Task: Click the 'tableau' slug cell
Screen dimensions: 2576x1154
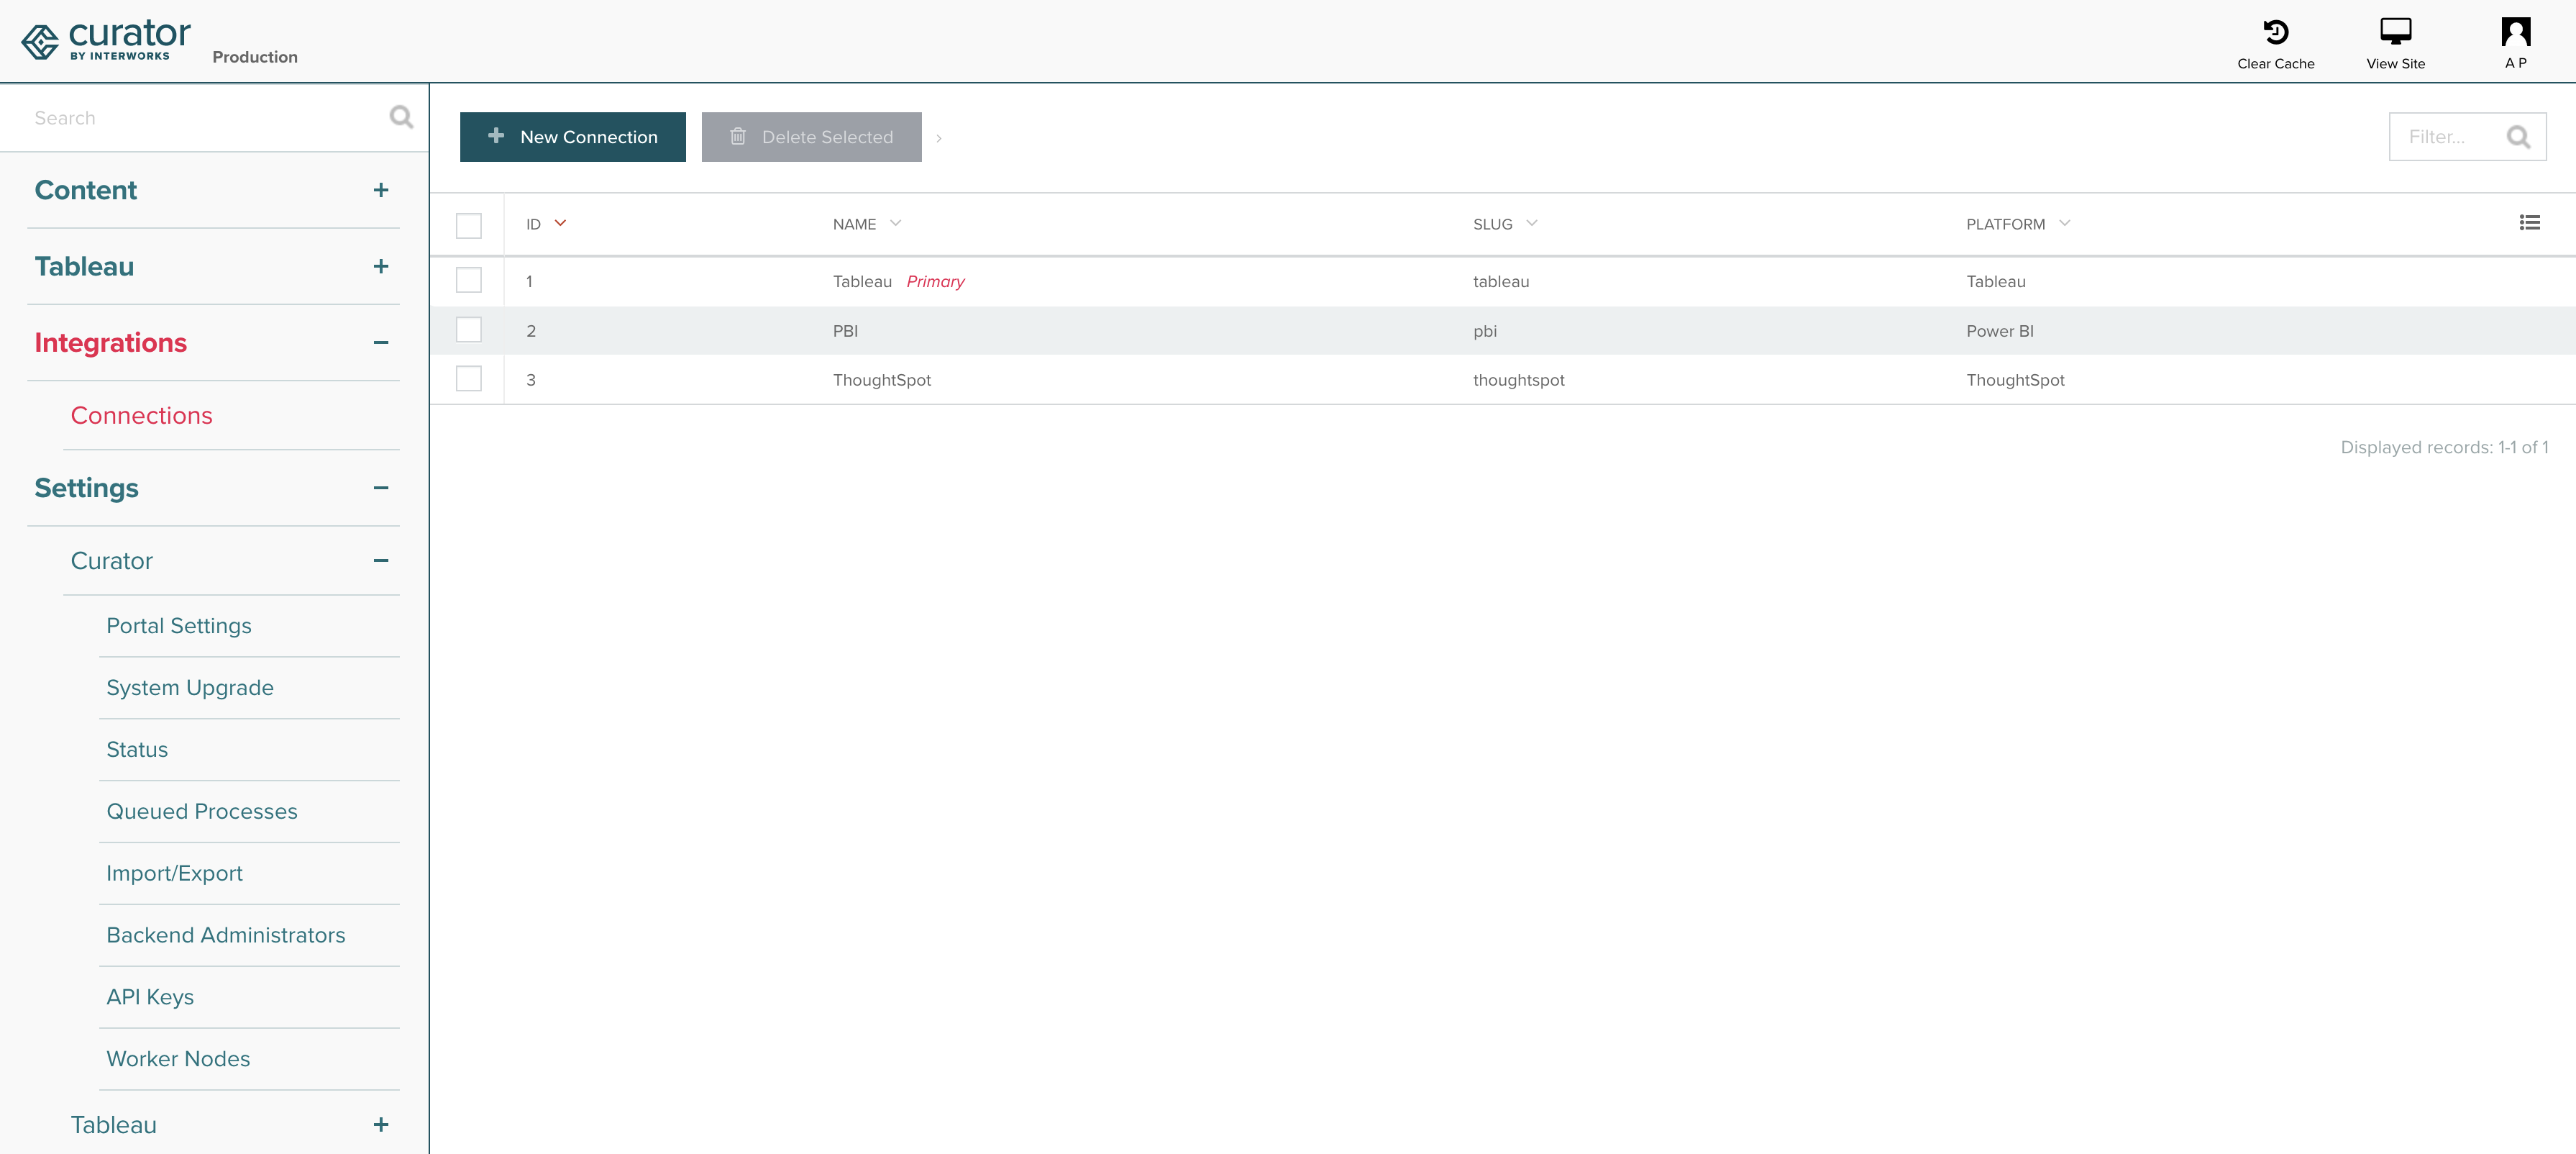Action: click(x=1501, y=282)
